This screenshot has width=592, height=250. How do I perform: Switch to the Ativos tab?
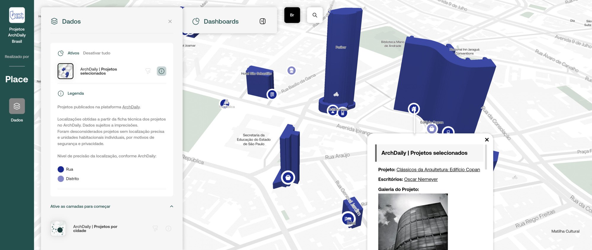pos(73,53)
